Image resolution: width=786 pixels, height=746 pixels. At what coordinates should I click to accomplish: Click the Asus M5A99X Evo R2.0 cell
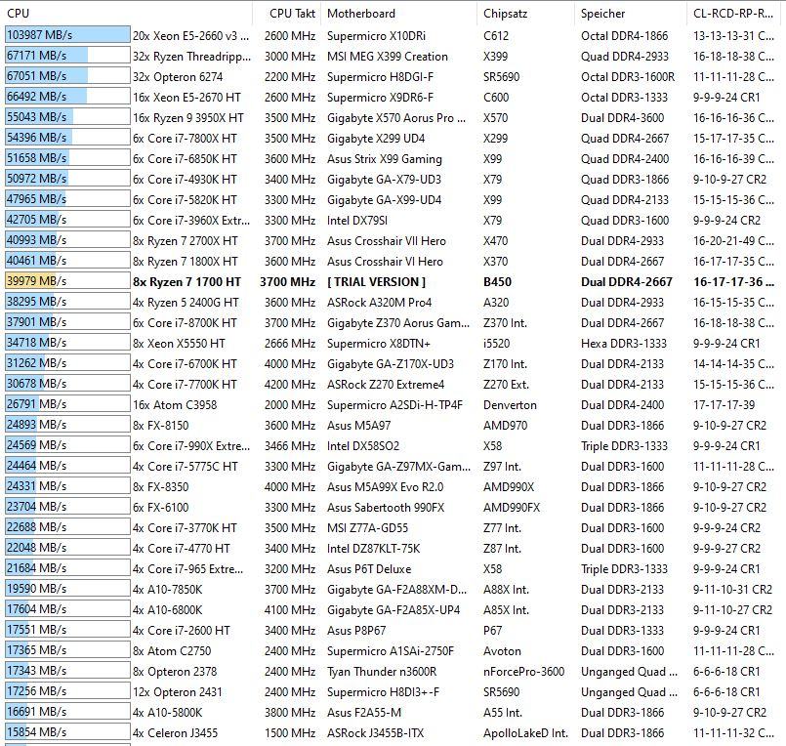(x=385, y=488)
